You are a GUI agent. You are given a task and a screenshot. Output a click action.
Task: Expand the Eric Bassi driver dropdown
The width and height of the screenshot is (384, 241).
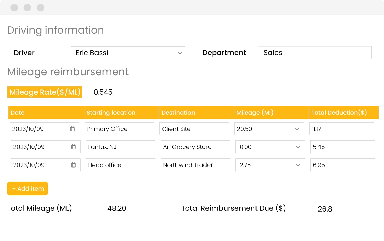click(180, 53)
